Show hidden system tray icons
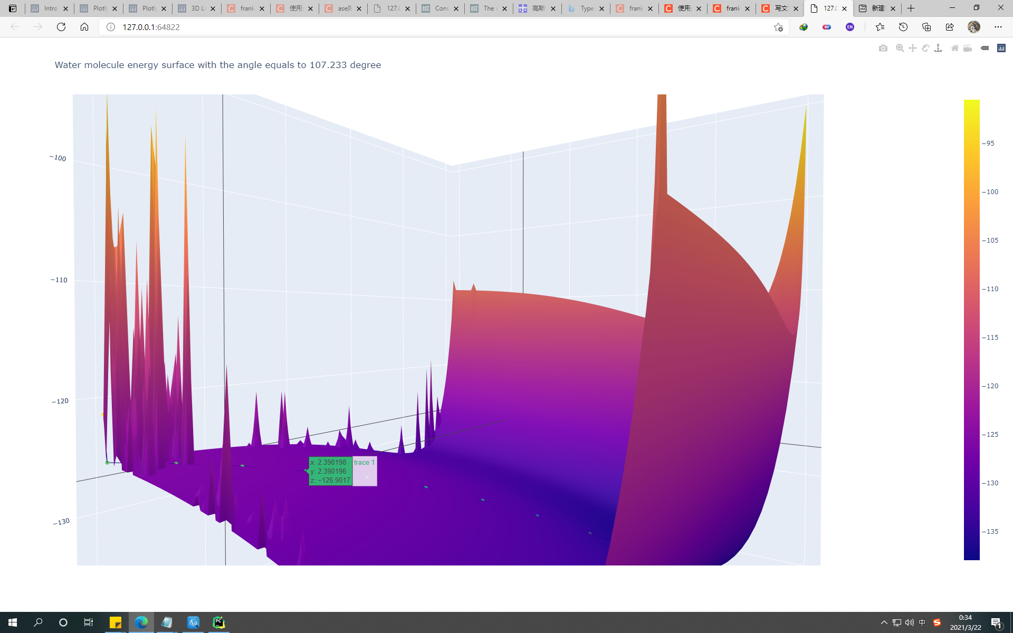 pos(884,622)
